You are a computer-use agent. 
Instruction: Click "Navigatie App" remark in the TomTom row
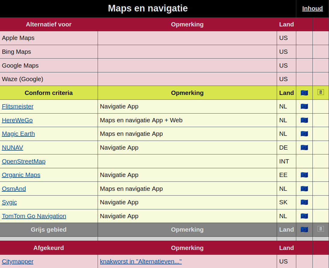[119, 216]
